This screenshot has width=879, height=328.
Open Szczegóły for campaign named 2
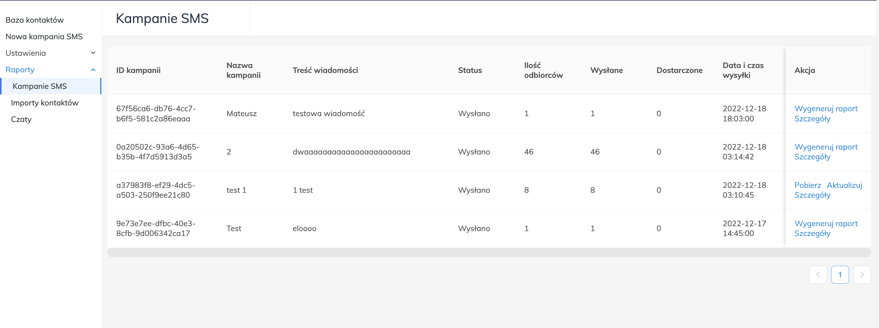(x=812, y=157)
